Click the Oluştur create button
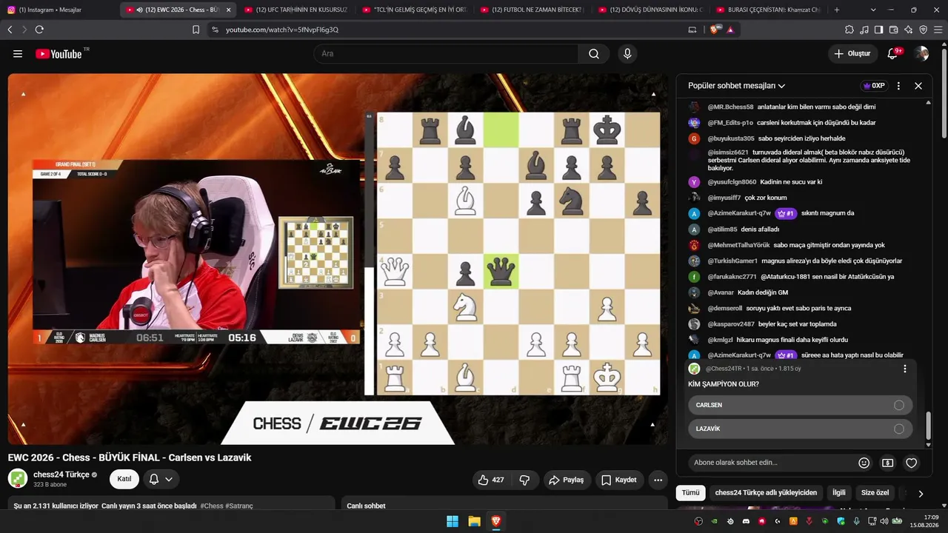This screenshot has height=533, width=948. (852, 54)
